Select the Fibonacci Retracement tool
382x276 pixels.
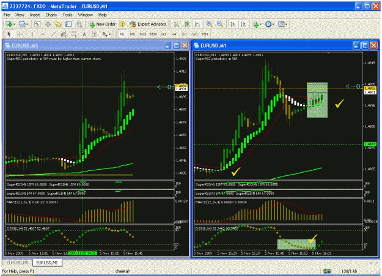[74, 34]
